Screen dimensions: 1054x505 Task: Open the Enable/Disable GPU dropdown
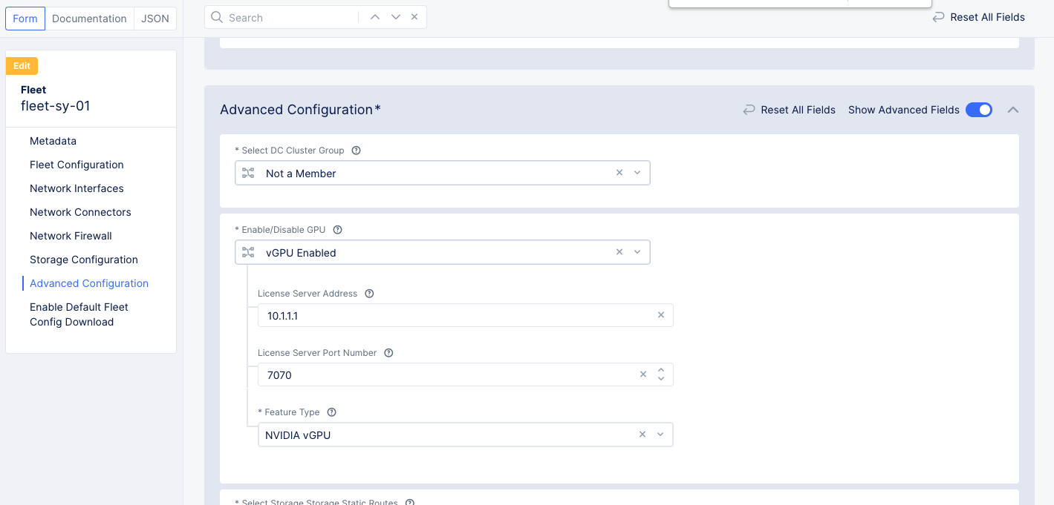(x=637, y=252)
